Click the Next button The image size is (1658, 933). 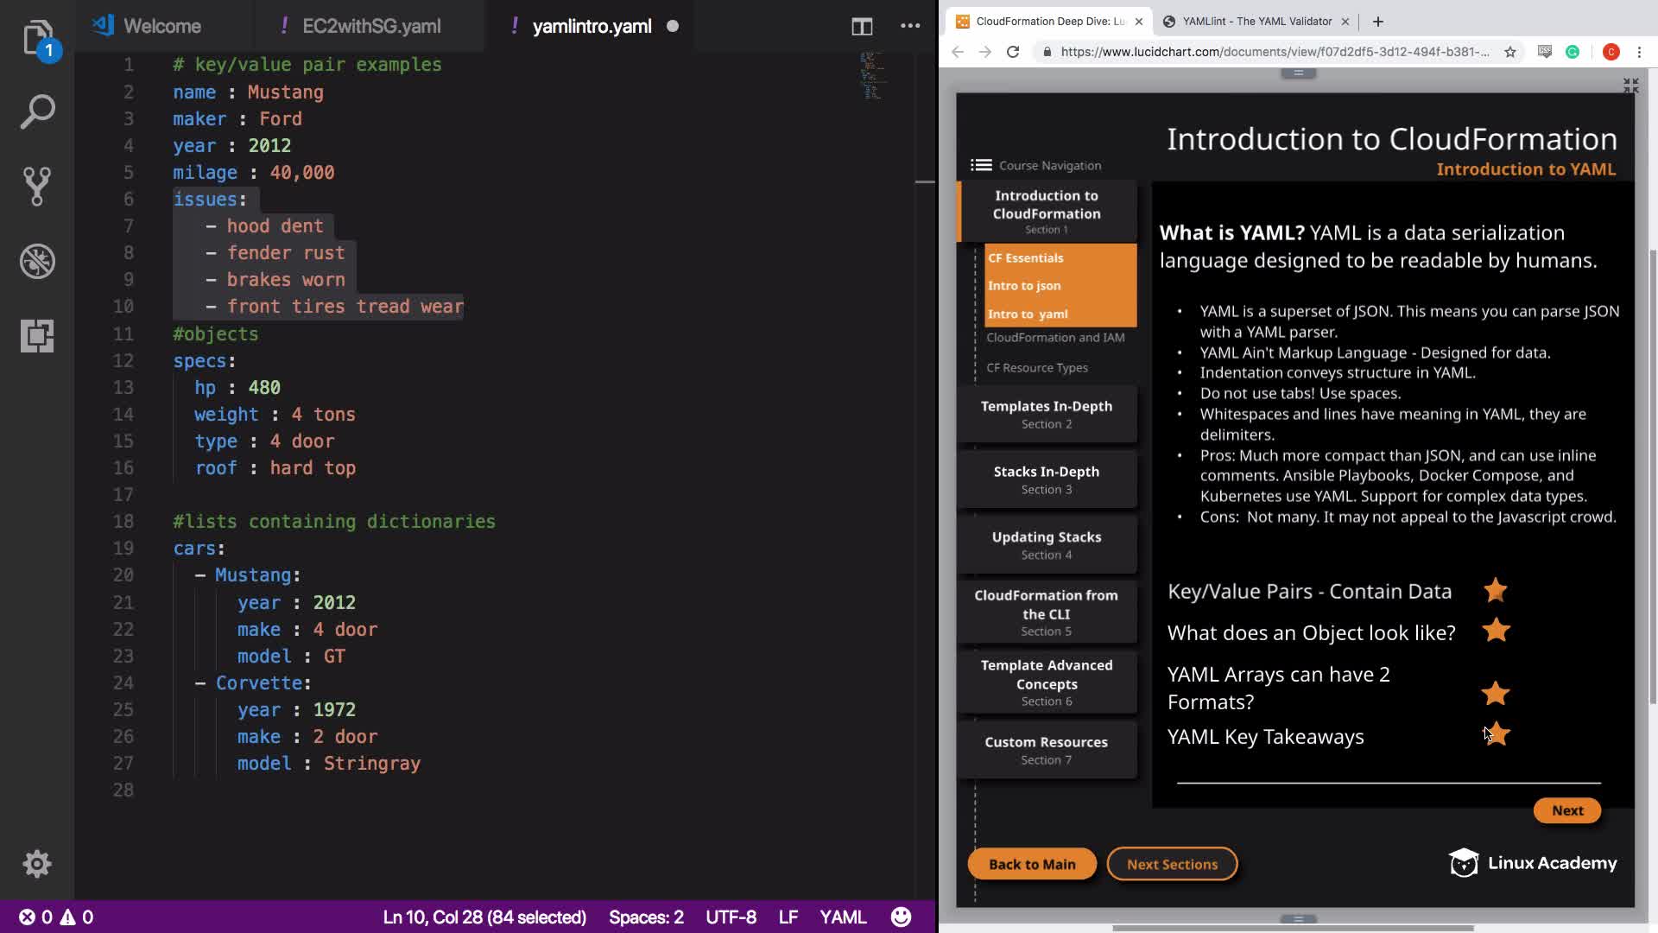point(1566,810)
